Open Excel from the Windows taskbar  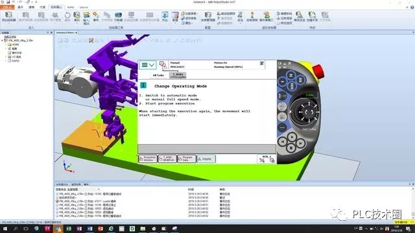point(69,228)
